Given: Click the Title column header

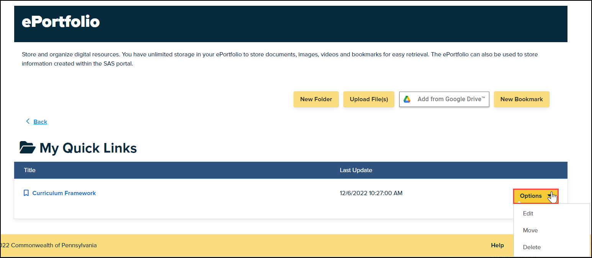Looking at the screenshot, I should click(30, 170).
